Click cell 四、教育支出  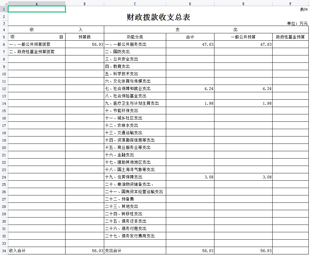pos(135,66)
